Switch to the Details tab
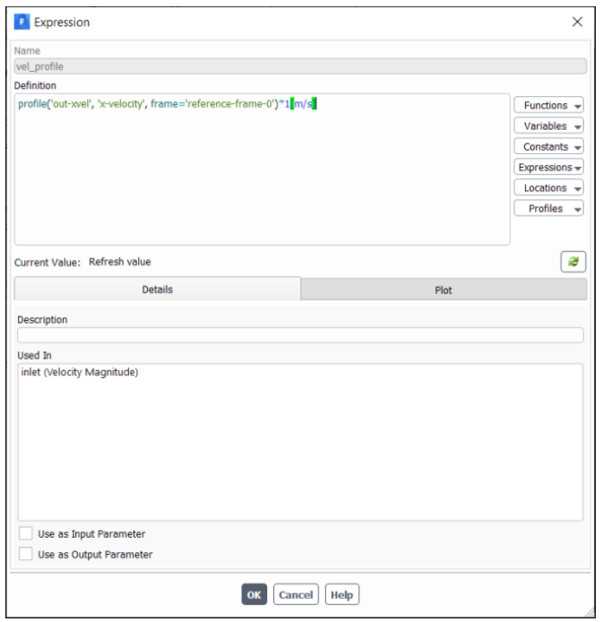 tap(158, 289)
